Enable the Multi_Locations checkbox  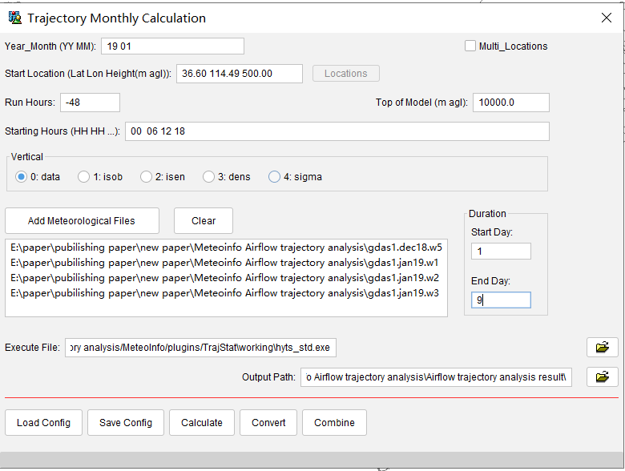(470, 46)
